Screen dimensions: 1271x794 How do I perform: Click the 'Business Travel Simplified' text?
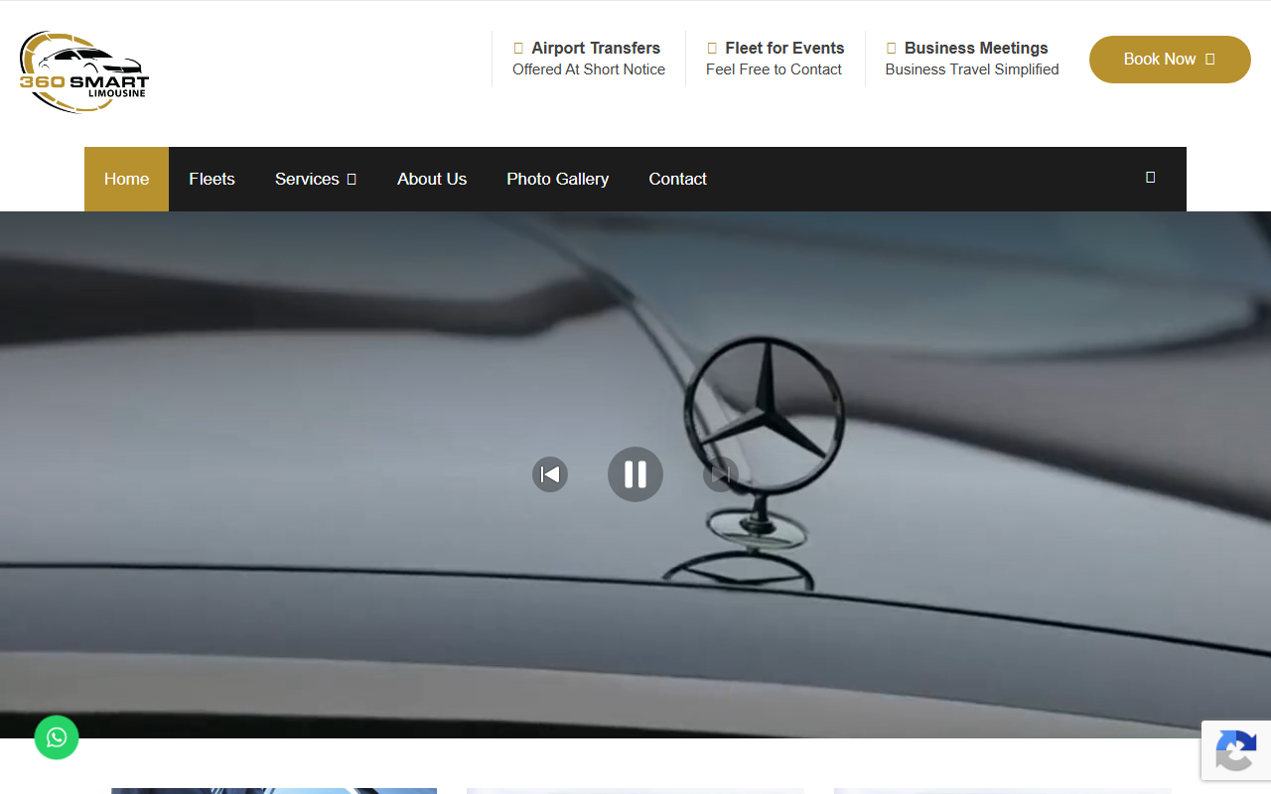click(x=972, y=69)
